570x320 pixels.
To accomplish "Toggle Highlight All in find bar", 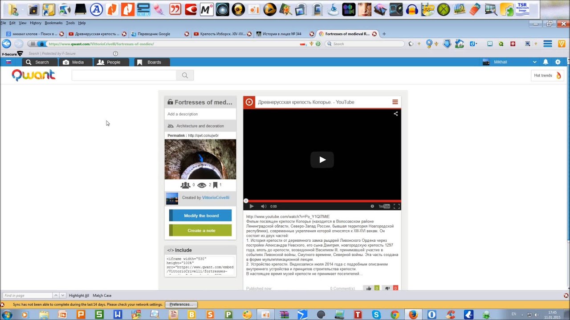I will tap(79, 296).
